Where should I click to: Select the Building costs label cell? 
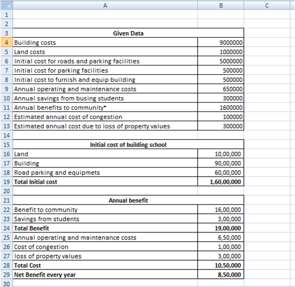(x=105, y=43)
